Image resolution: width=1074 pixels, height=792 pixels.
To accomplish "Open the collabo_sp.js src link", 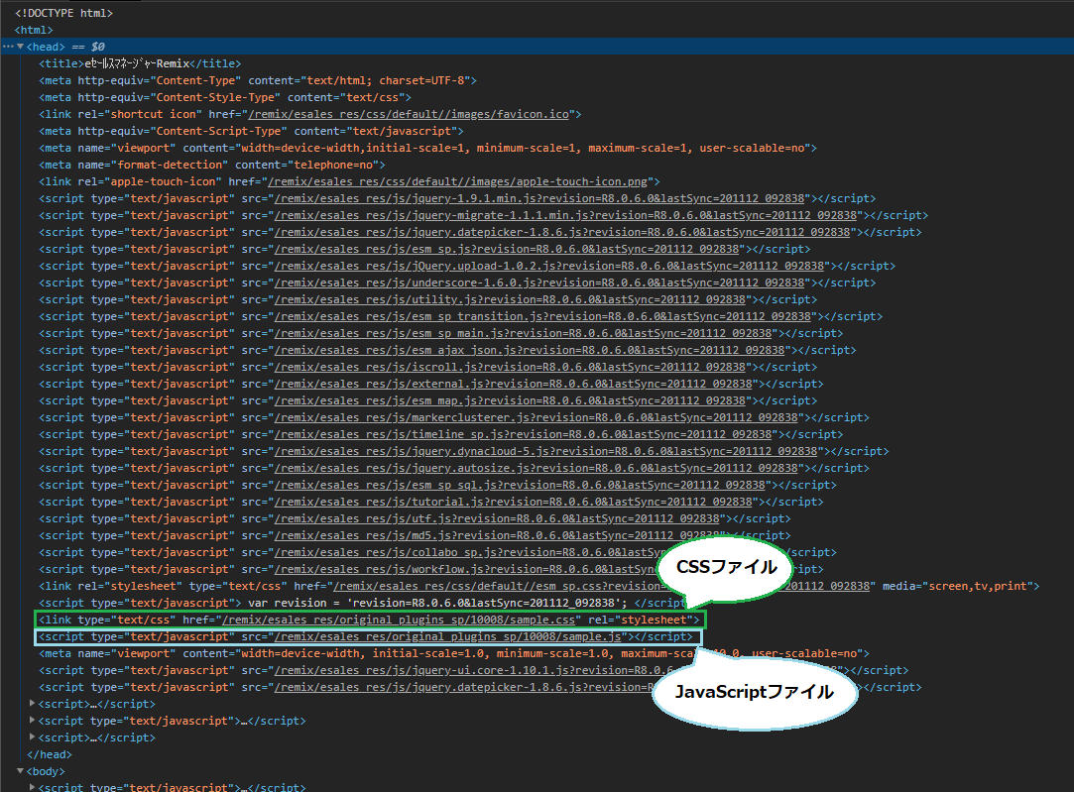I will [469, 552].
